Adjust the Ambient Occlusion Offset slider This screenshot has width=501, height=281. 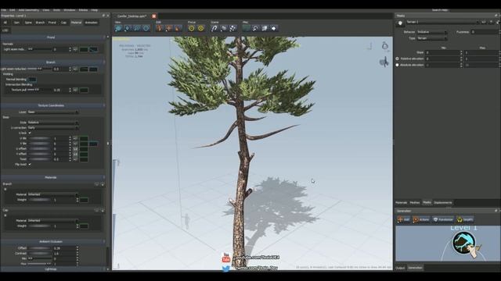click(x=40, y=248)
